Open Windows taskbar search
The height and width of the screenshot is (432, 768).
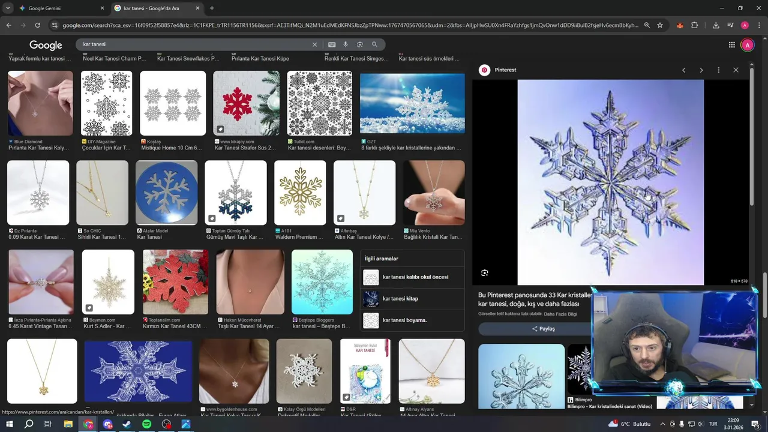(29, 424)
